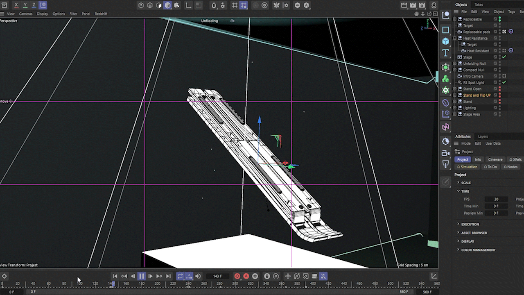The width and height of the screenshot is (524, 295).
Task: Switch to the Takes tab
Action: click(479, 5)
